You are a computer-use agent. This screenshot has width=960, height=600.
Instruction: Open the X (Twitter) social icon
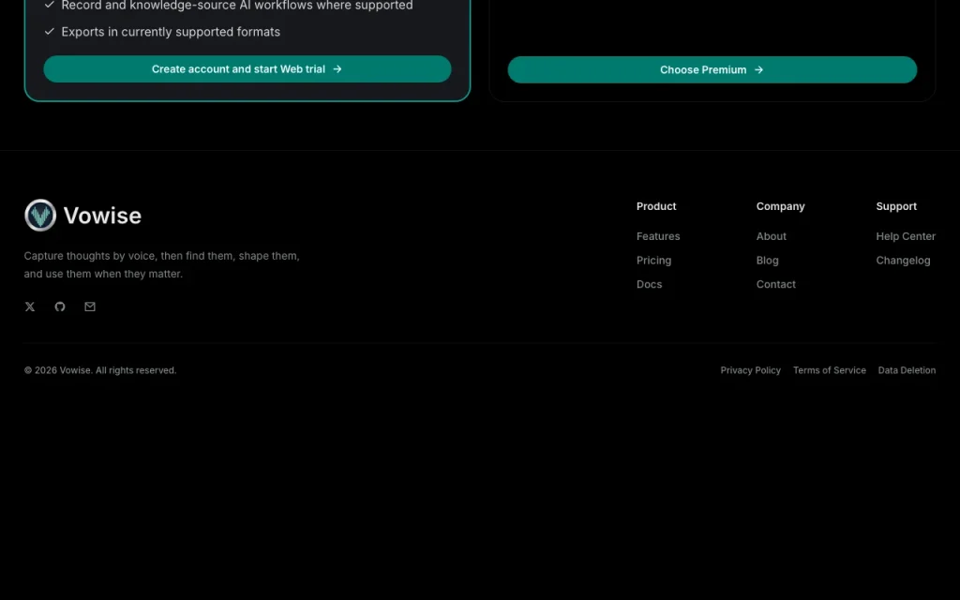pyautogui.click(x=30, y=307)
